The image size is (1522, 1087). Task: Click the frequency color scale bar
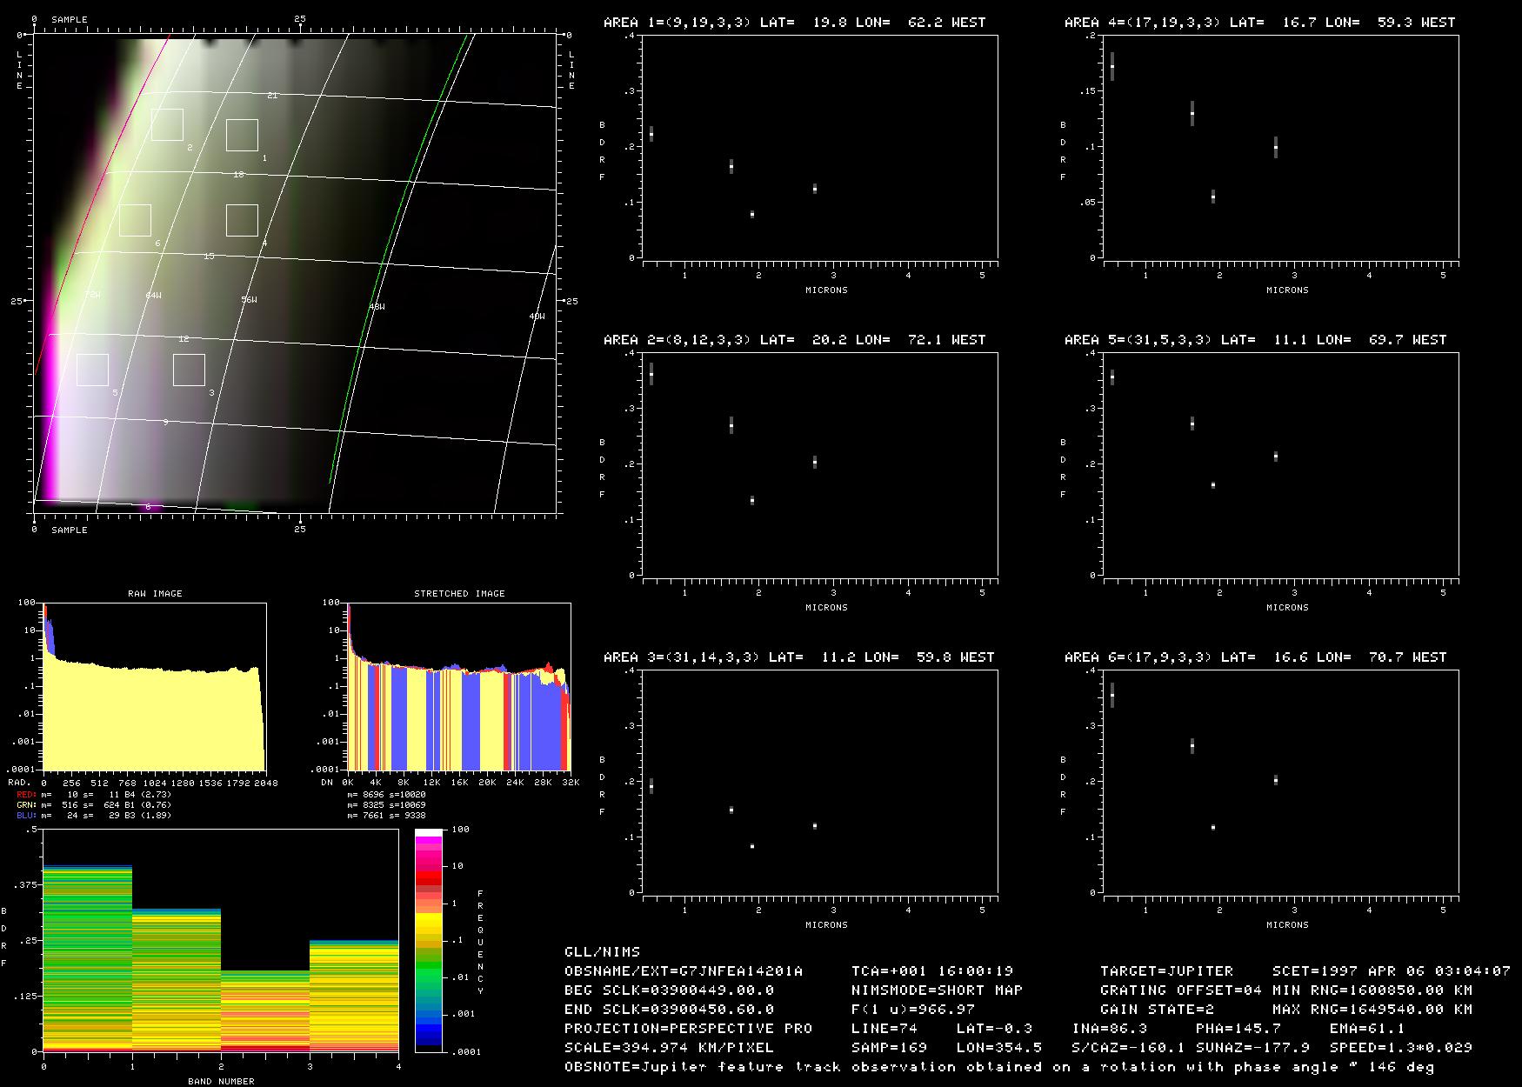tap(429, 940)
